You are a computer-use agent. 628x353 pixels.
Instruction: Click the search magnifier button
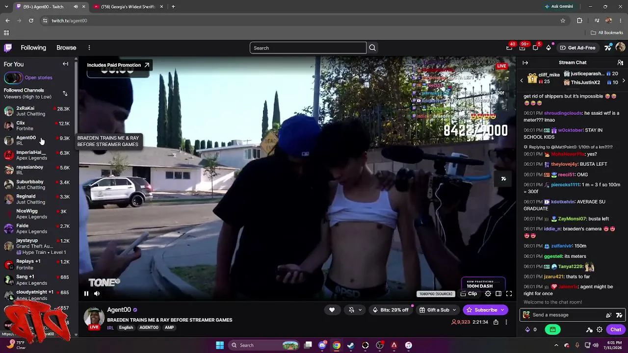(x=372, y=48)
